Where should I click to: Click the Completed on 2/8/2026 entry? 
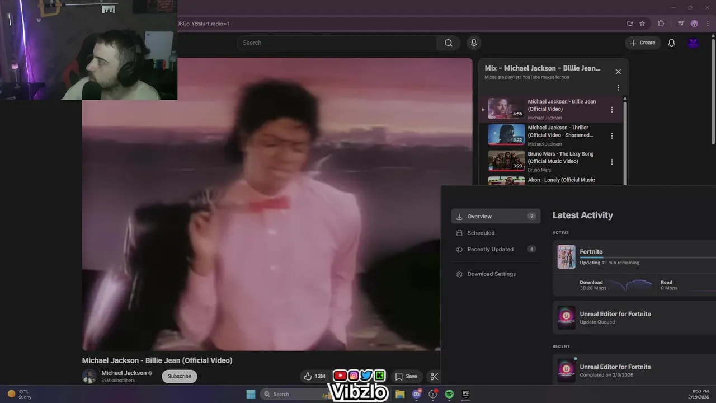coord(606,375)
